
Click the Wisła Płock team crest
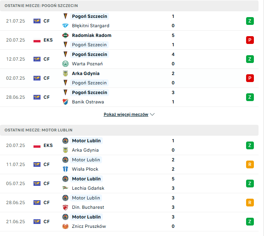[x=65, y=169]
